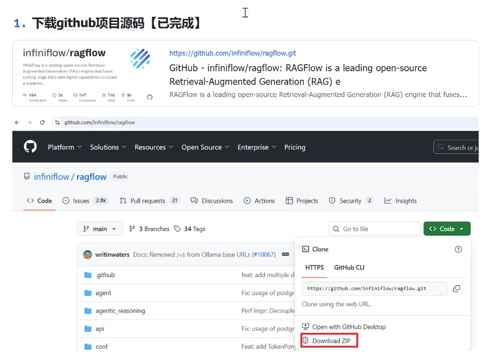This screenshot has height=361, width=487.
Task: Open site info icon in address bar
Action: tap(57, 122)
